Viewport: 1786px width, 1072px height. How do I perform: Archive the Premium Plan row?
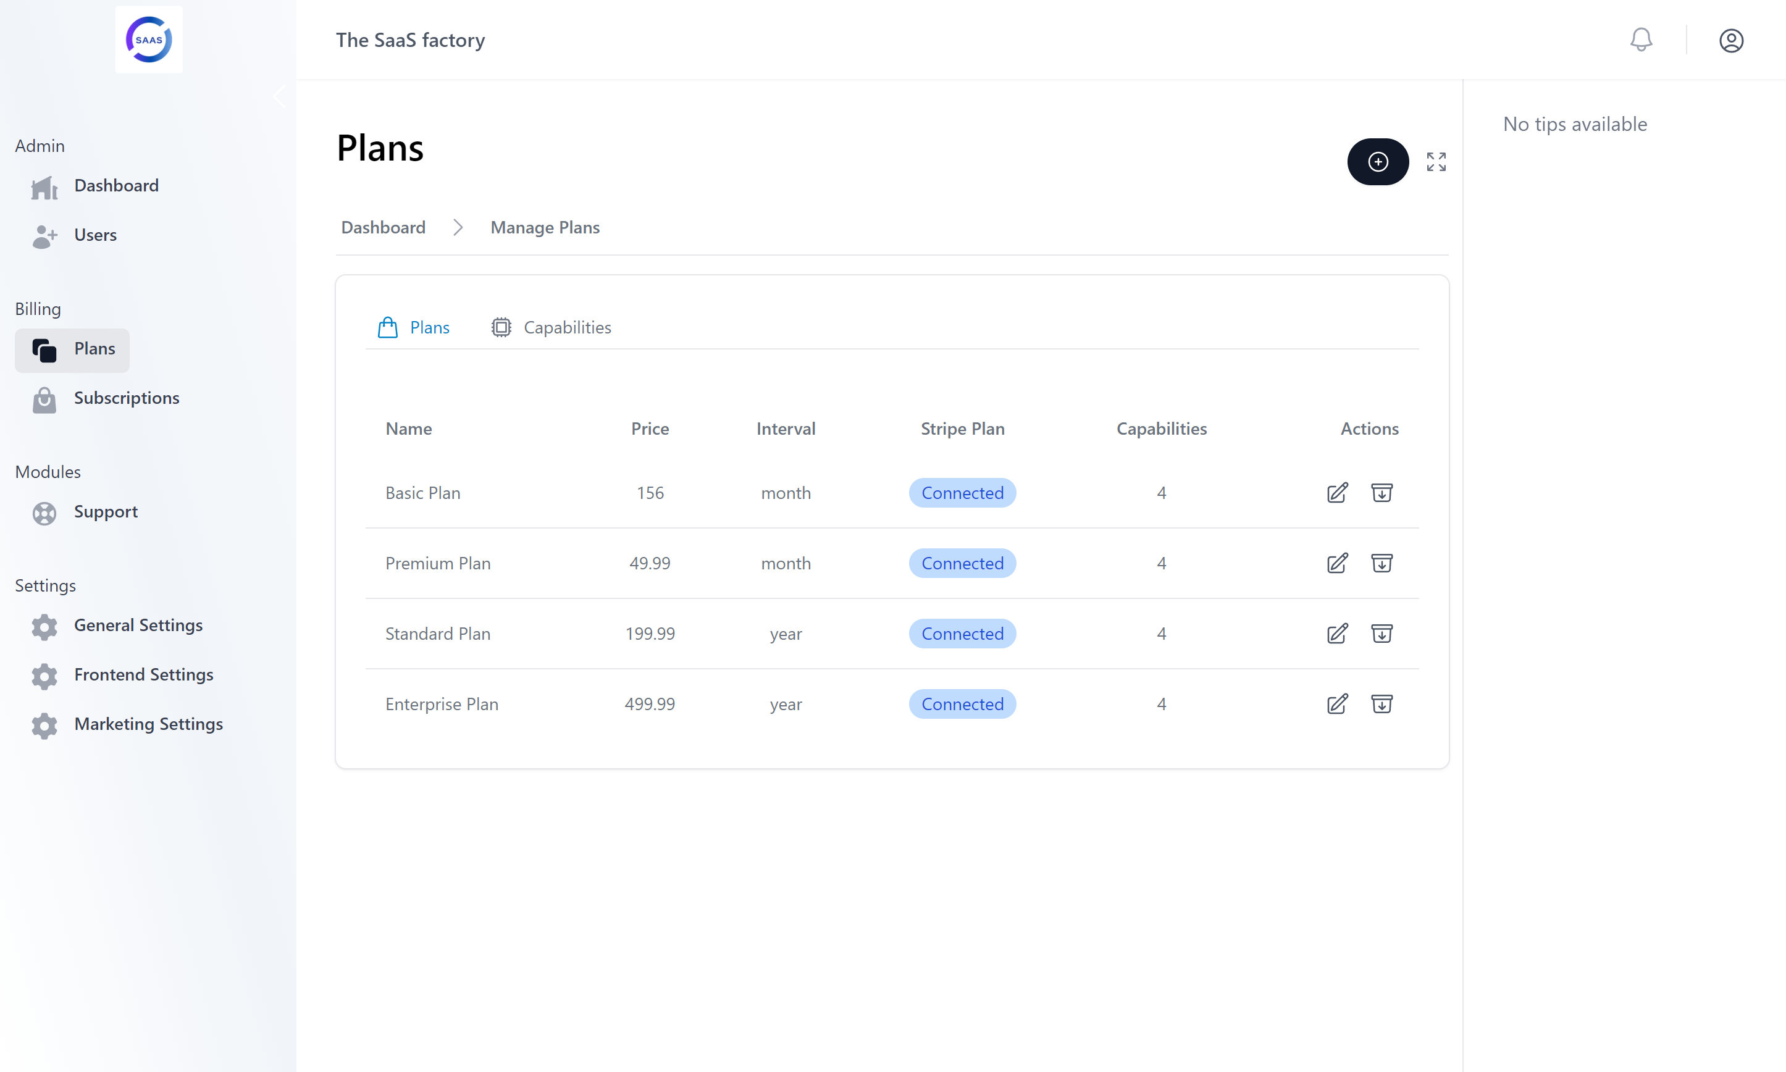pos(1381,563)
